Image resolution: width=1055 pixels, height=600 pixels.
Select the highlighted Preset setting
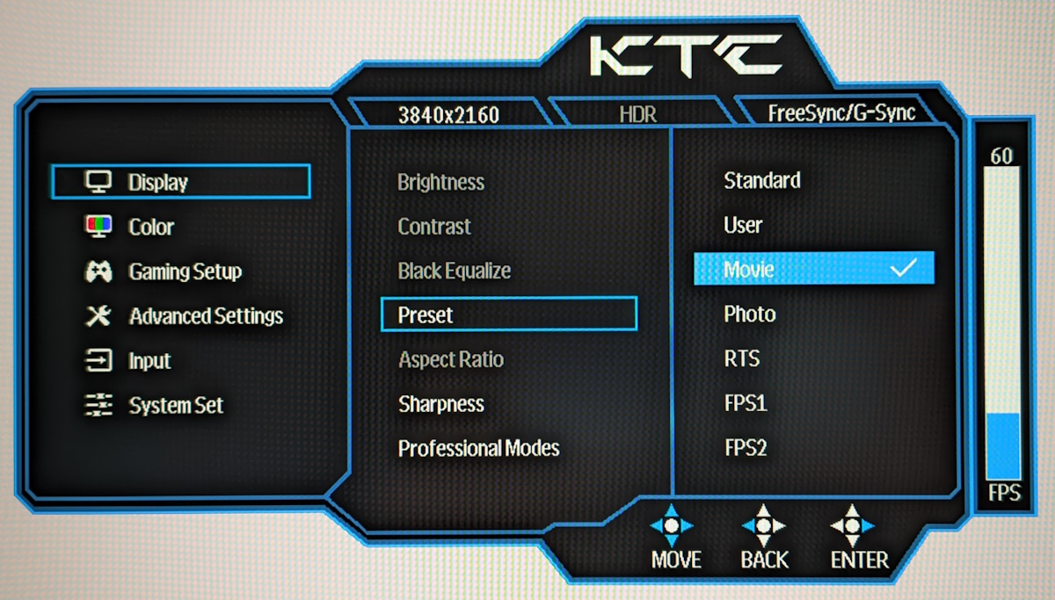508,314
